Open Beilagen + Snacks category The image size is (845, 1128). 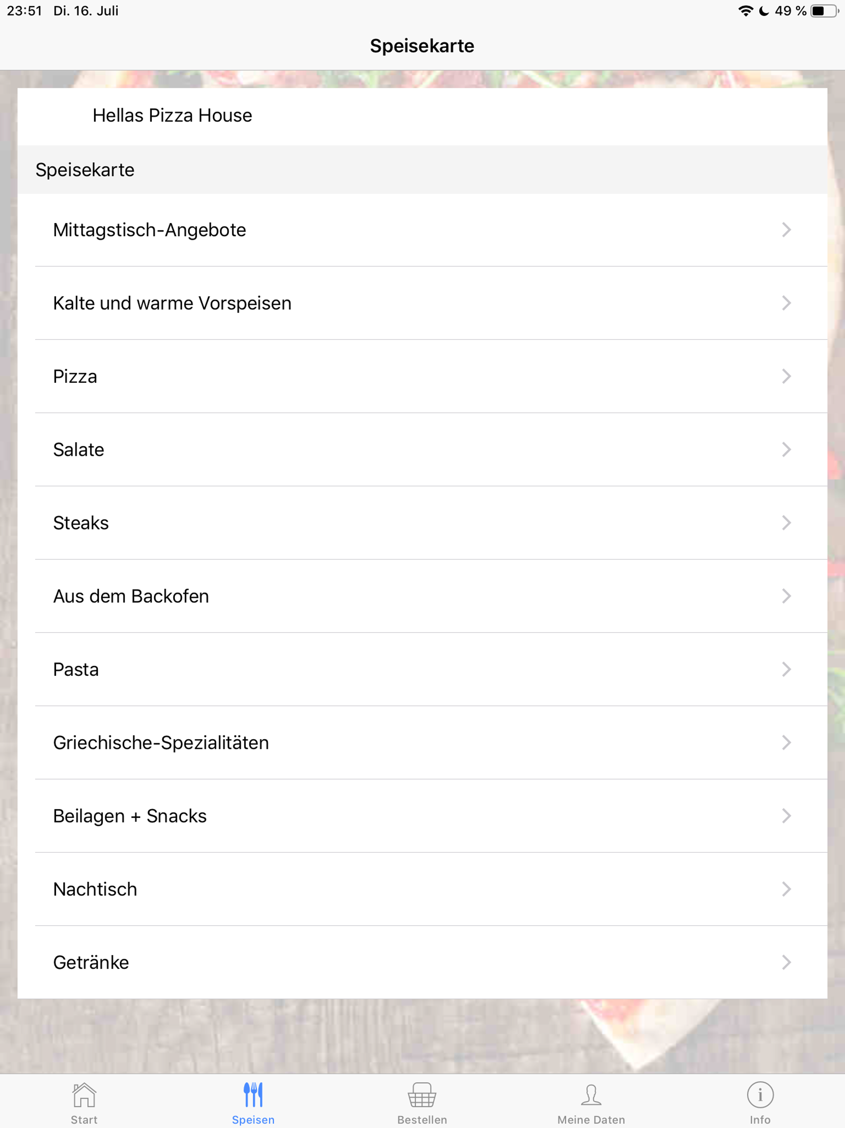pyautogui.click(x=422, y=816)
